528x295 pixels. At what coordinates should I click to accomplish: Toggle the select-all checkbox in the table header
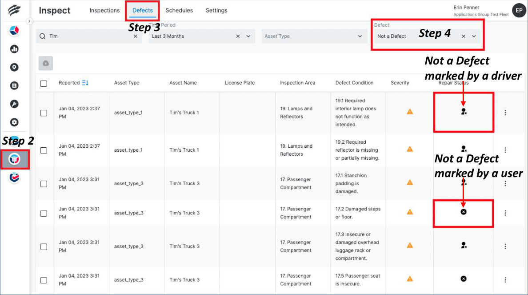[44, 83]
